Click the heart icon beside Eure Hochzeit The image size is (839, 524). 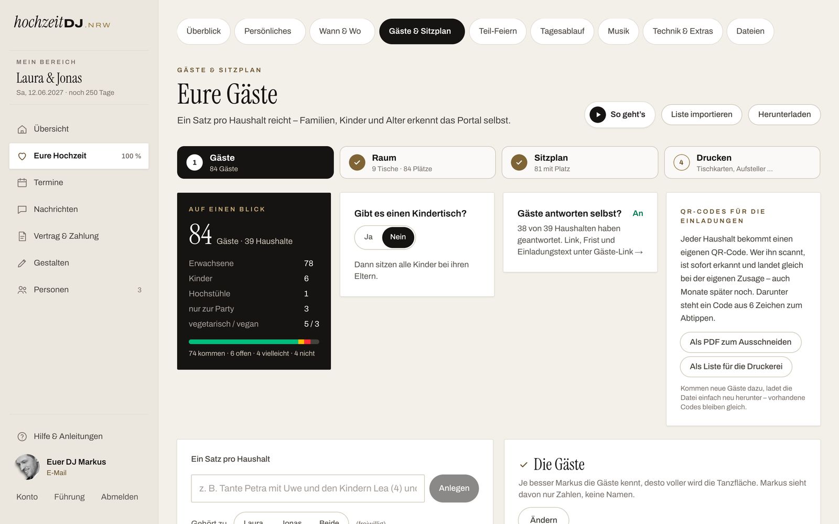tap(22, 156)
